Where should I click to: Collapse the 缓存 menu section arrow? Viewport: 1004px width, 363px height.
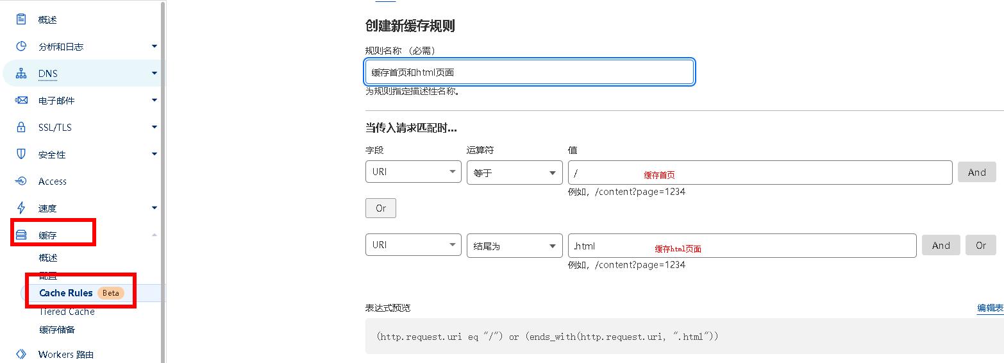(154, 235)
